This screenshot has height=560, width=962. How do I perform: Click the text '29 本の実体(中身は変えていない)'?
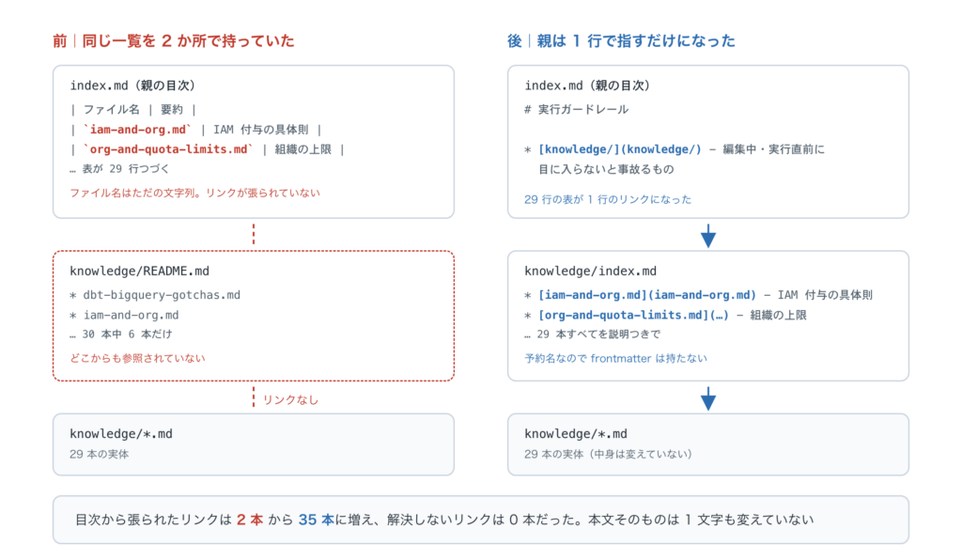(608, 455)
